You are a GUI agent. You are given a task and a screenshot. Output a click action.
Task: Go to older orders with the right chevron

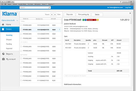55,14
